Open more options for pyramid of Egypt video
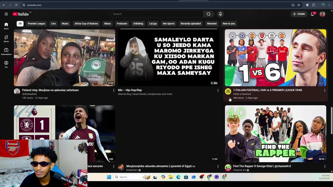The width and height of the screenshot is (333, 187). click(x=218, y=166)
